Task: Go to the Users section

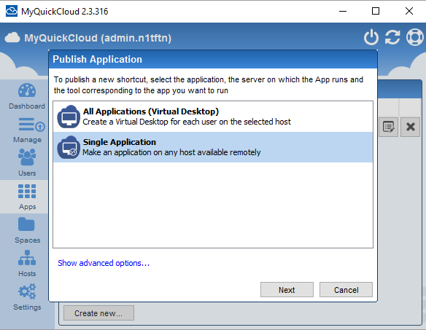Action: [x=27, y=162]
